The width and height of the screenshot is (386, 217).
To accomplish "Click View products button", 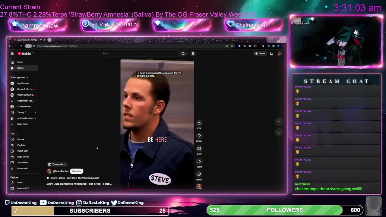I will pos(57,164).
